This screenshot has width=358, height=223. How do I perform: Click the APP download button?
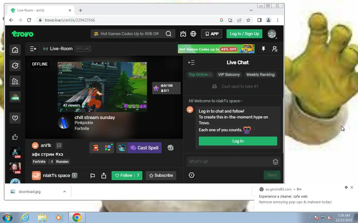click(x=212, y=34)
